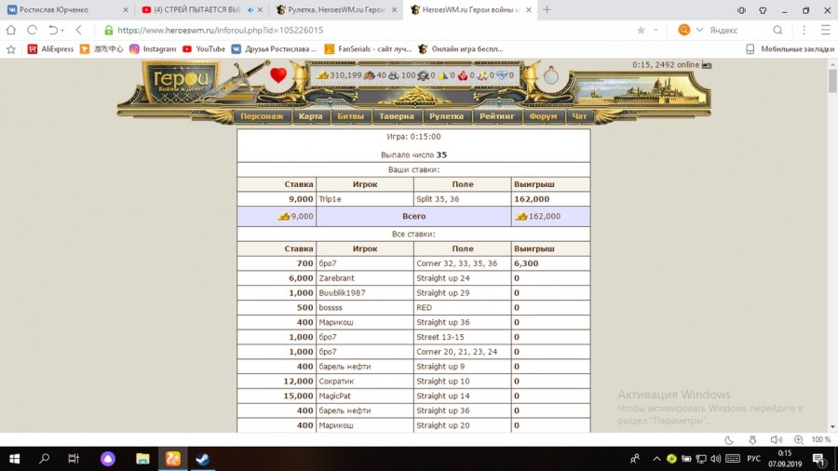Toggle night mode moon icon
This screenshot has width=838, height=471.
pyautogui.click(x=729, y=439)
